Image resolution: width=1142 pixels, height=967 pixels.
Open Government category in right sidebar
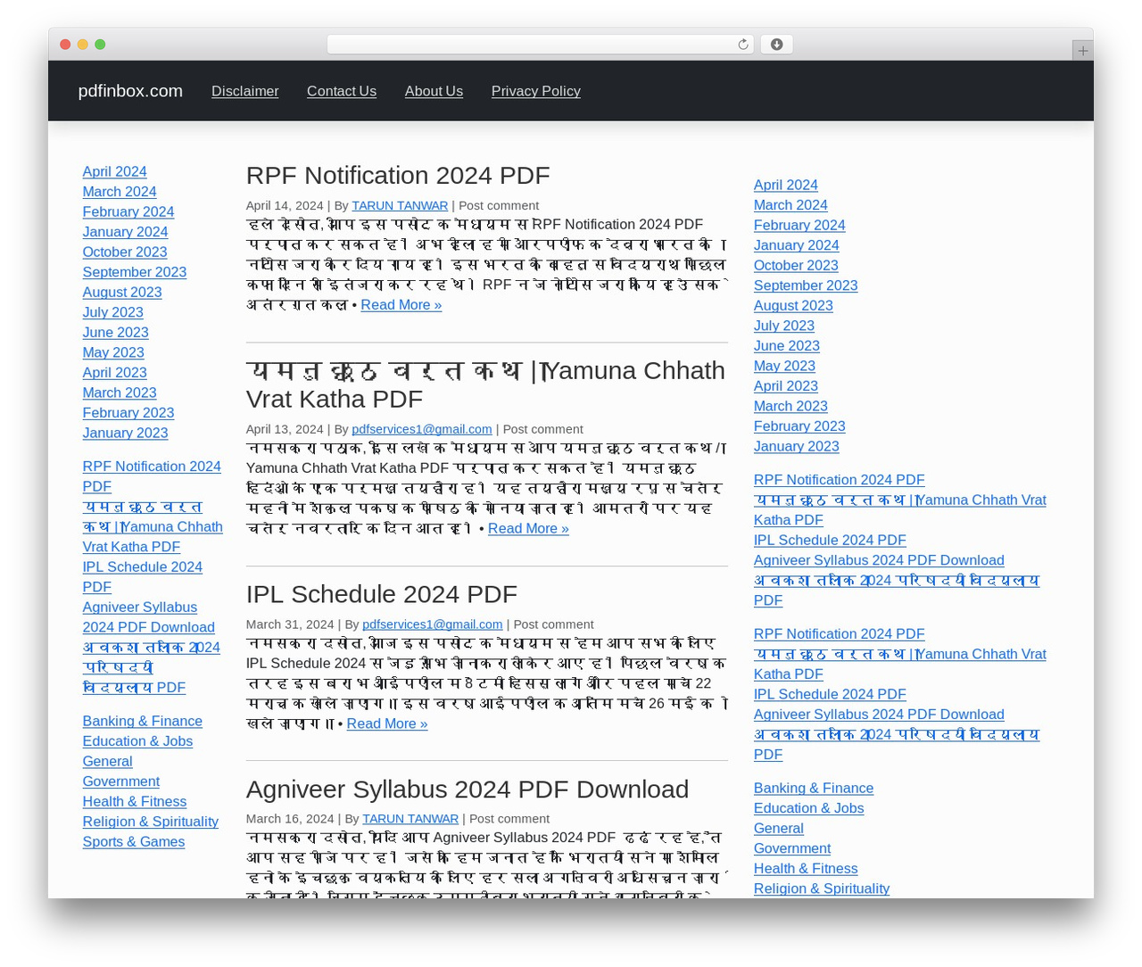coord(792,848)
